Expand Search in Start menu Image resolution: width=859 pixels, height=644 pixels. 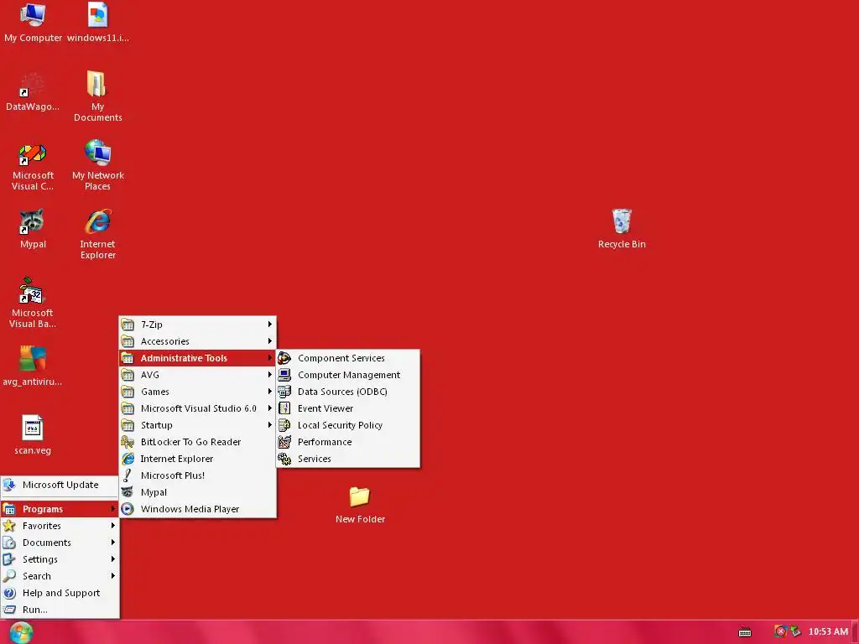click(x=60, y=576)
